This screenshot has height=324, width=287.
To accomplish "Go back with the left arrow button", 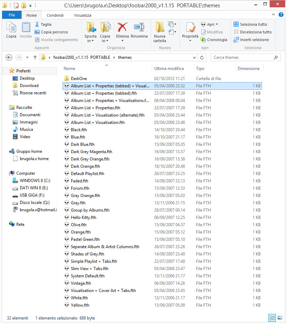I will click(x=9, y=57).
